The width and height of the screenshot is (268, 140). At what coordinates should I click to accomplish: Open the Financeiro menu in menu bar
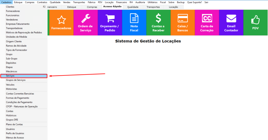[121, 2]
